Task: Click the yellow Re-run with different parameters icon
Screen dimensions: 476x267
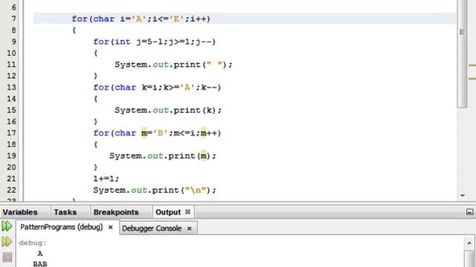Action: (x=7, y=242)
